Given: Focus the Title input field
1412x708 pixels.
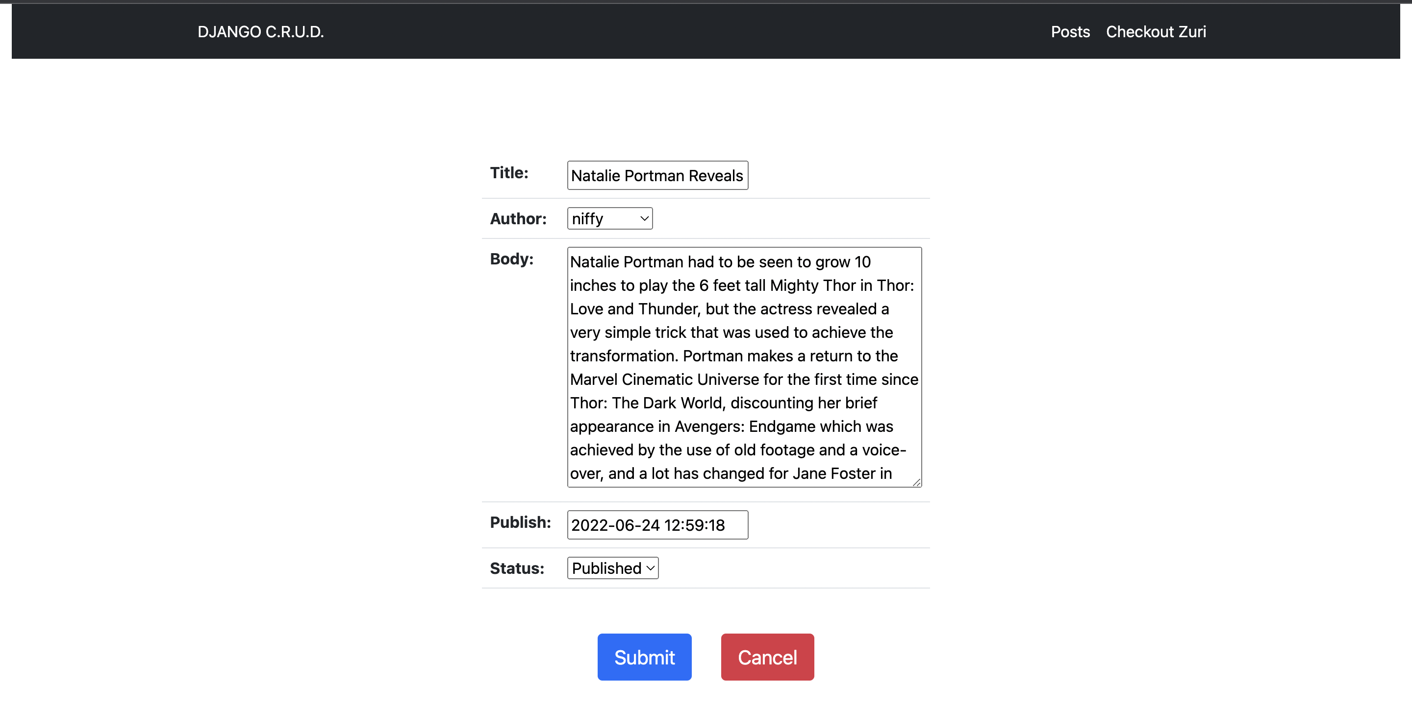Looking at the screenshot, I should click(x=657, y=175).
